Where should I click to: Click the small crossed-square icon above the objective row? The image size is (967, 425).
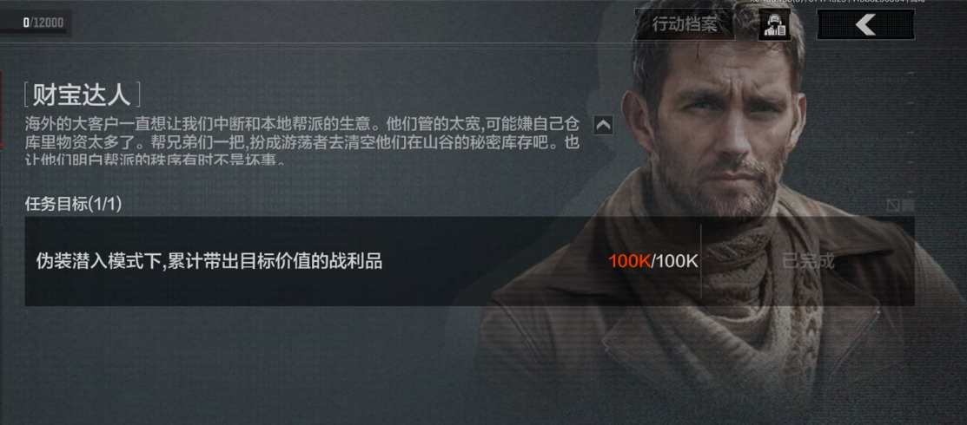point(893,205)
